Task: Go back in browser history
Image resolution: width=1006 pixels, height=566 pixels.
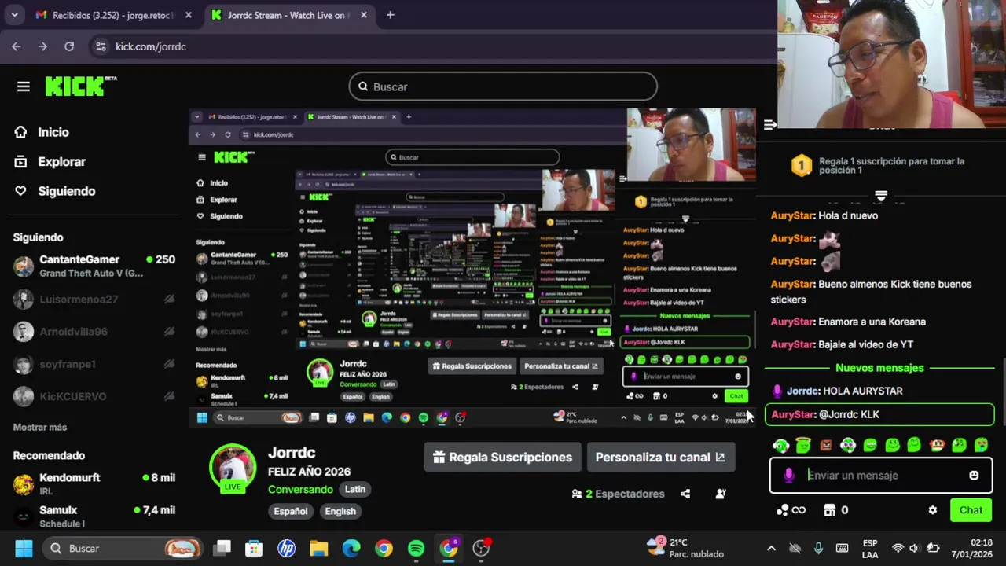Action: click(17, 46)
